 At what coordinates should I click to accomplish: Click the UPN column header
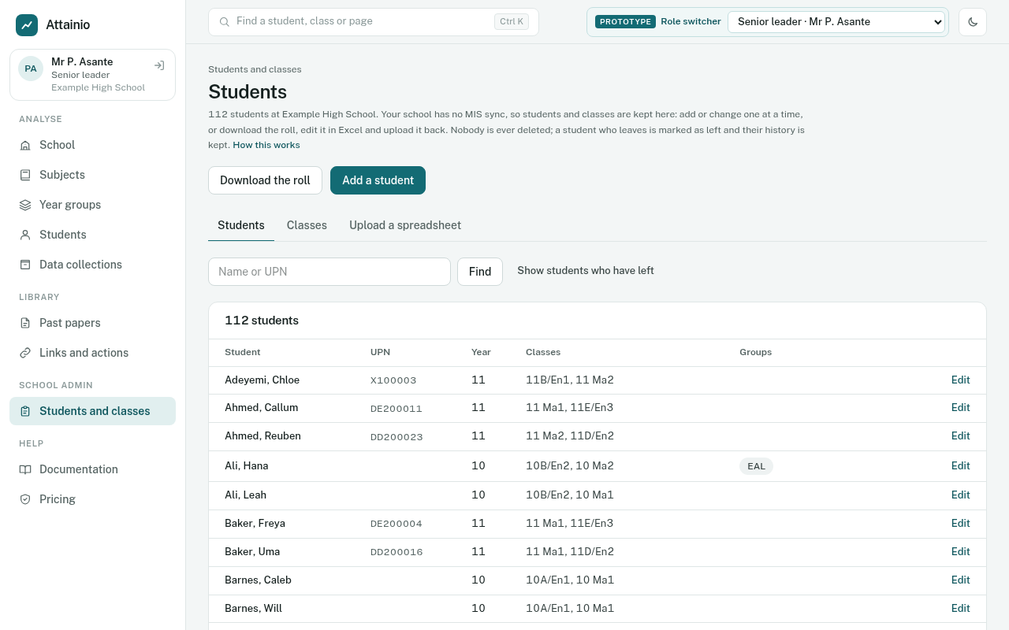(380, 352)
